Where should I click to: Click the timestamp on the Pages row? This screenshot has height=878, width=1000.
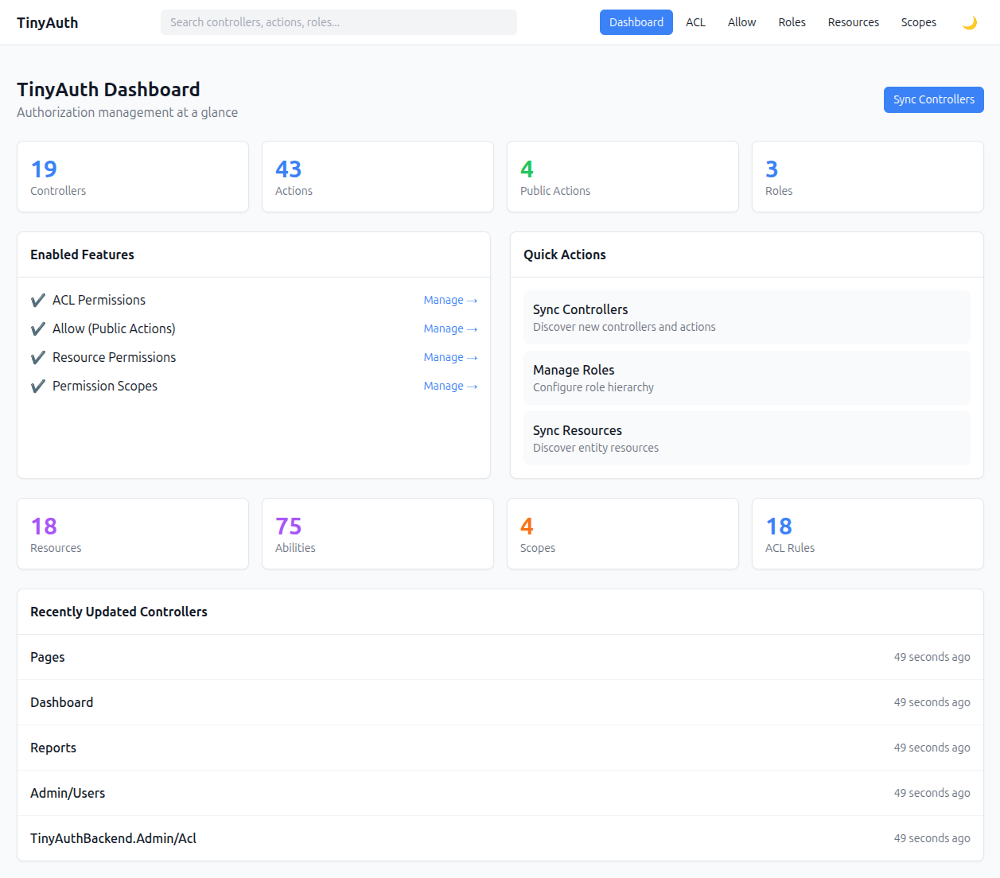pos(932,657)
